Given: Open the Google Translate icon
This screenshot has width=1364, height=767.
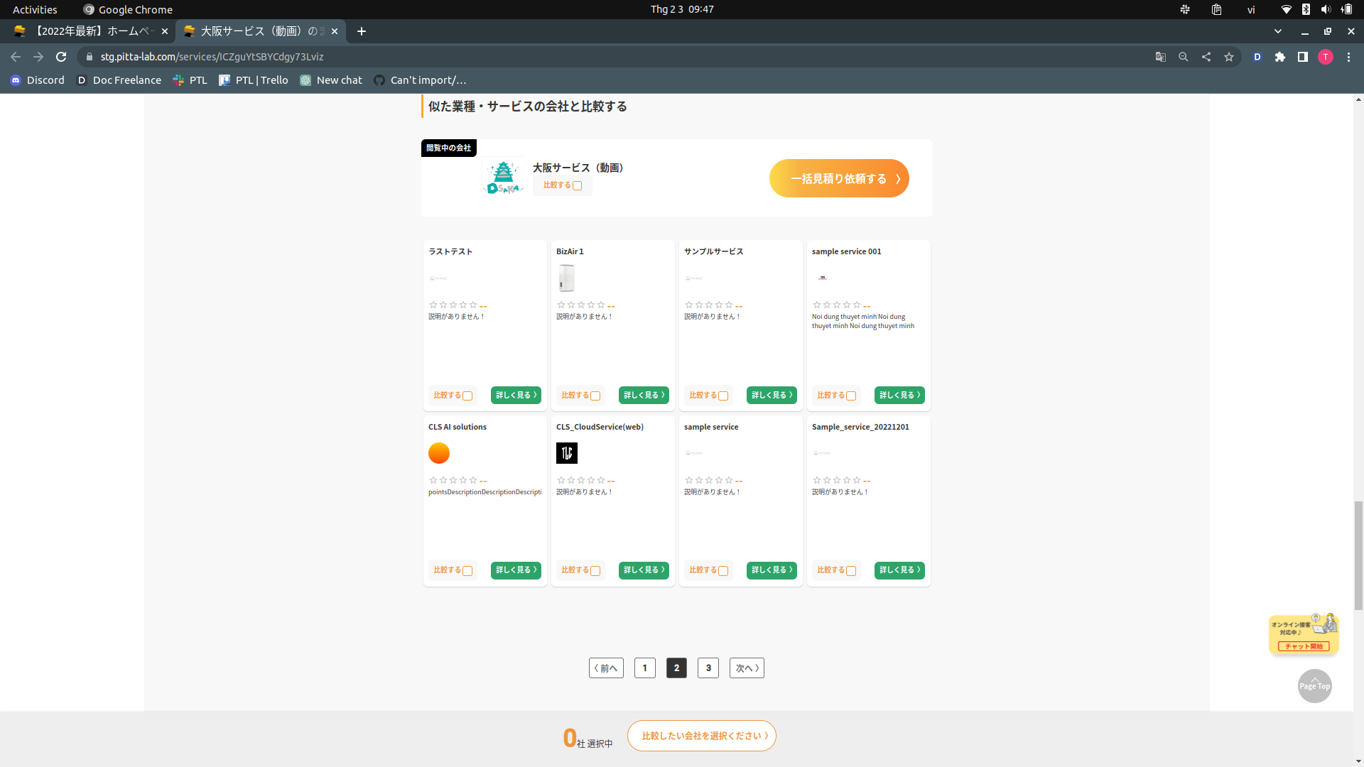Looking at the screenshot, I should 1161,57.
